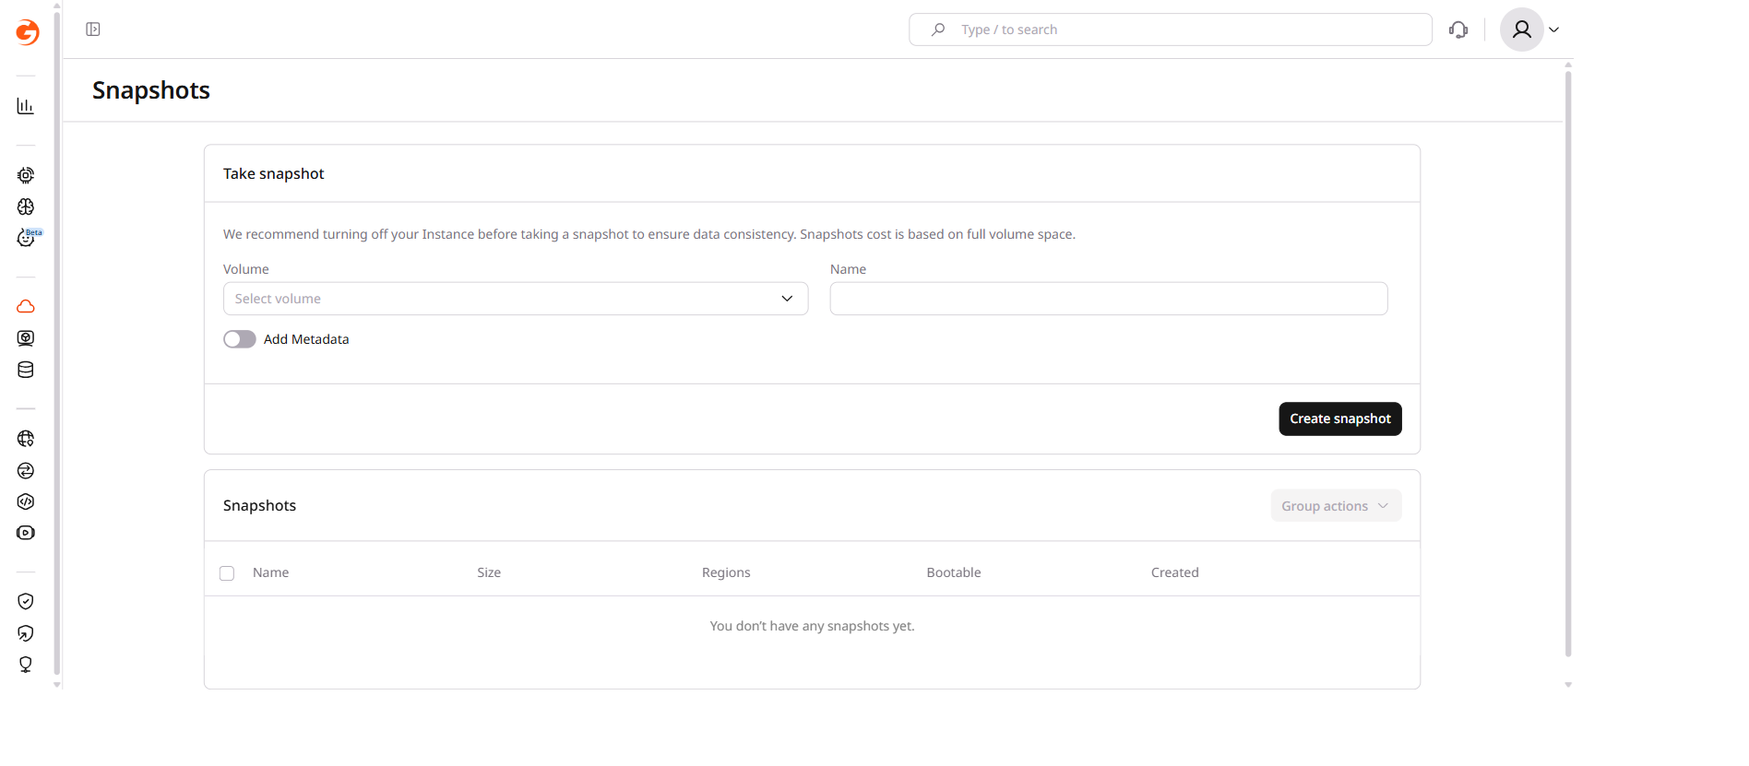Image resolution: width=1749 pixels, height=766 pixels.
Task: Click the Size column header
Action: [489, 572]
